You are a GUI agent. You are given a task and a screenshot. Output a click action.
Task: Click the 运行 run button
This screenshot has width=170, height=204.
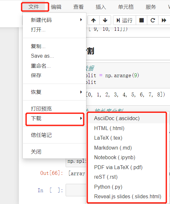click(x=125, y=20)
